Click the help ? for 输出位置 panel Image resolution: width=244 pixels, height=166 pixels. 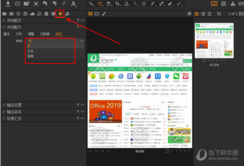(x=78, y=105)
